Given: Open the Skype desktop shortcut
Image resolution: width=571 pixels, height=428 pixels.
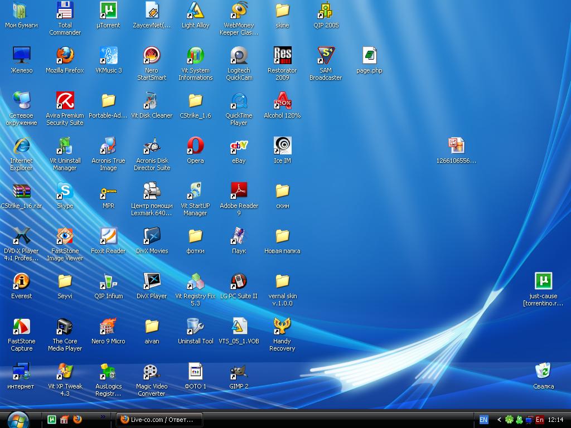Looking at the screenshot, I should point(65,191).
